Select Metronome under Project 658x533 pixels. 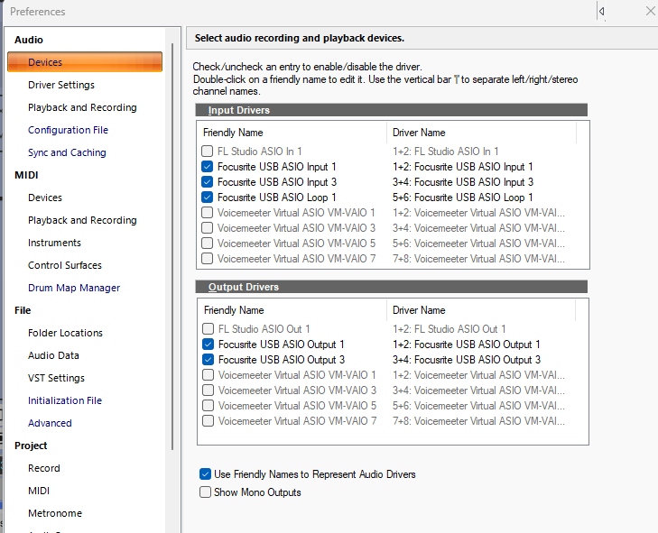pyautogui.click(x=54, y=513)
